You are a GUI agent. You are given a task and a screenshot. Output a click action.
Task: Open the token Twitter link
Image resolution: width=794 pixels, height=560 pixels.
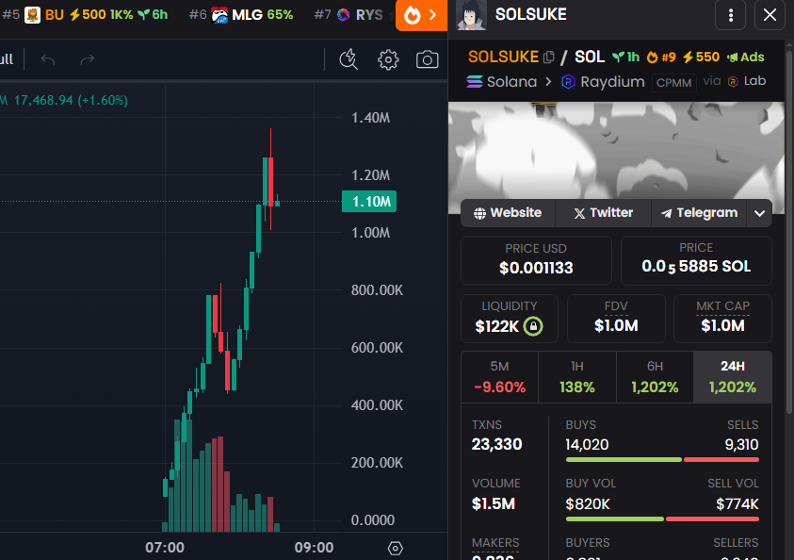click(x=603, y=213)
